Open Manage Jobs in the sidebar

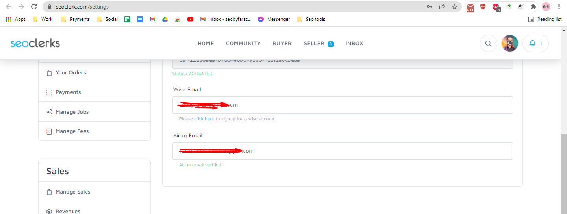[94, 112]
